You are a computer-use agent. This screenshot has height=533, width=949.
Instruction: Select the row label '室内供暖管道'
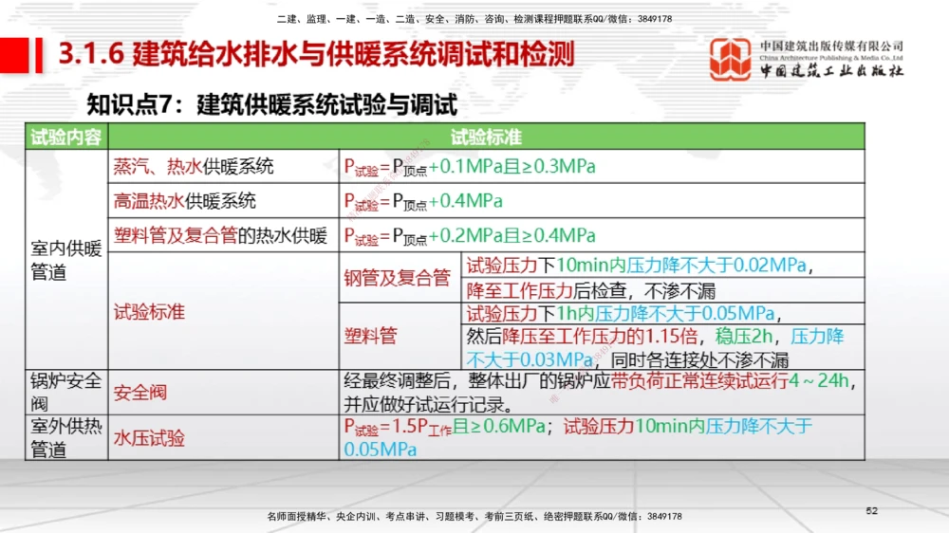(x=66, y=260)
